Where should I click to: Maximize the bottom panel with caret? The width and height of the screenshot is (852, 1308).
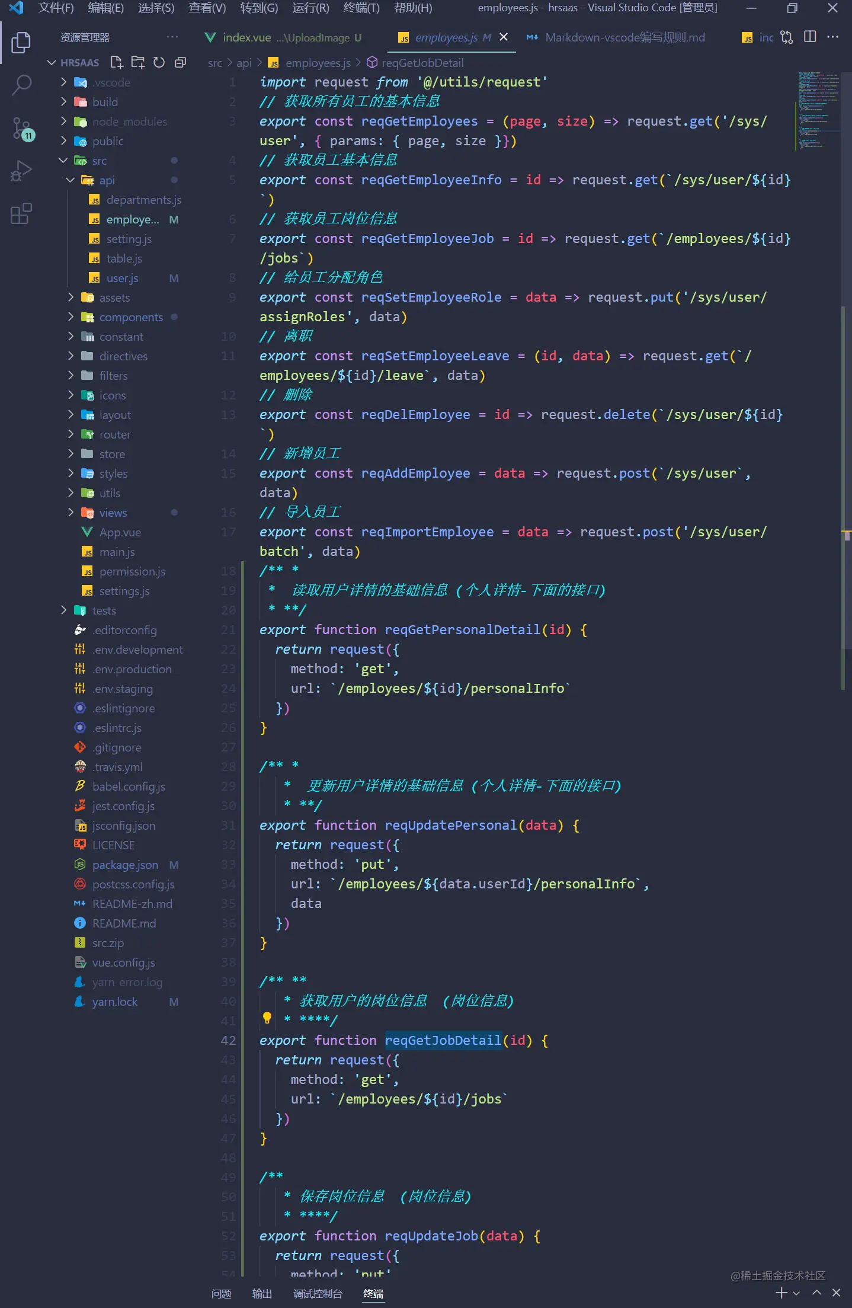816,1293
